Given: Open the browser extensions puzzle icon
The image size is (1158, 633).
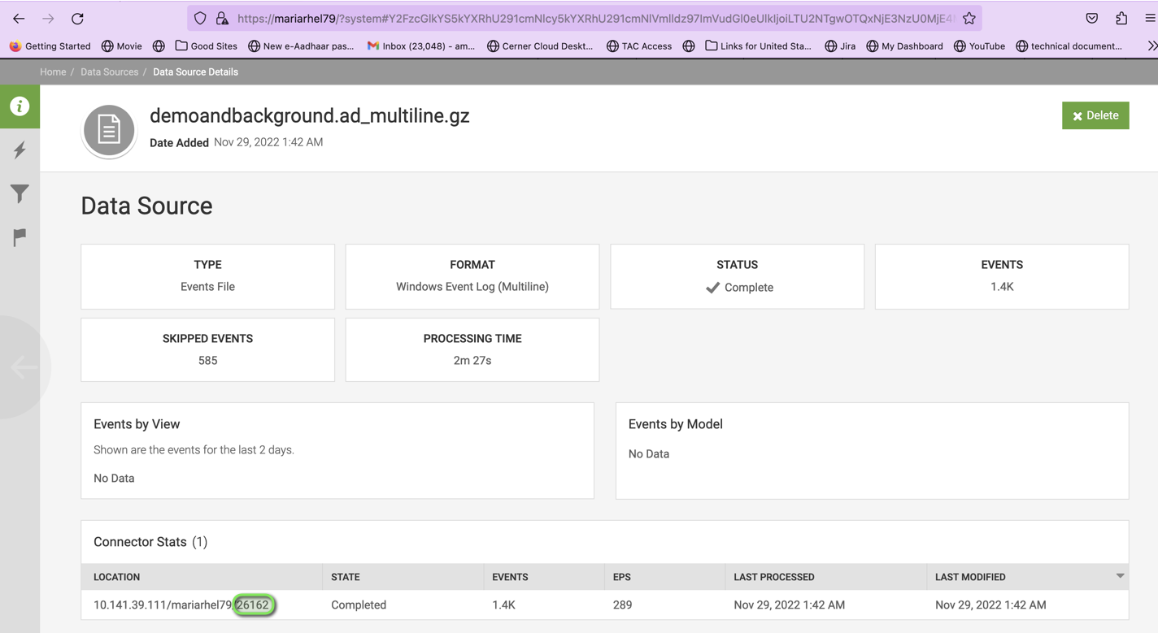Looking at the screenshot, I should click(x=1121, y=19).
